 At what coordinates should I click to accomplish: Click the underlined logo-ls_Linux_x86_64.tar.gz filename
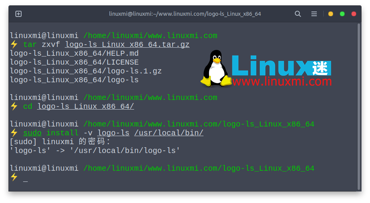click(127, 45)
